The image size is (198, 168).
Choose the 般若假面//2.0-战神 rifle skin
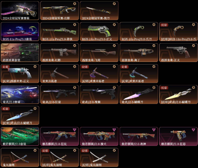(x=139, y=136)
